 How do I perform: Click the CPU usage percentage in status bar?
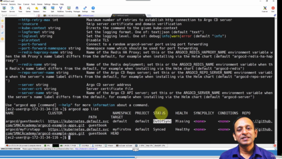(47, 145)
